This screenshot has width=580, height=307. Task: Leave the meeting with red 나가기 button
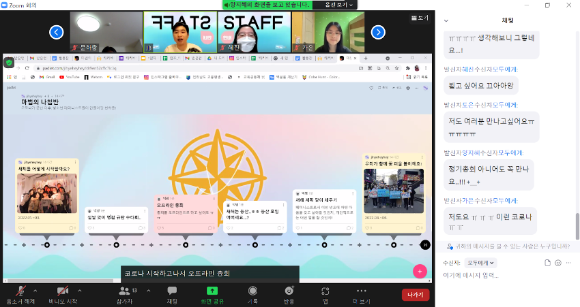tap(416, 295)
